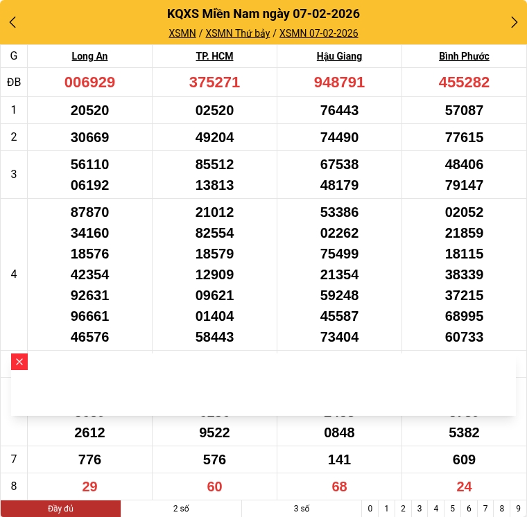Open the XSMN breadcrumb link
527x517 pixels.
click(x=182, y=33)
